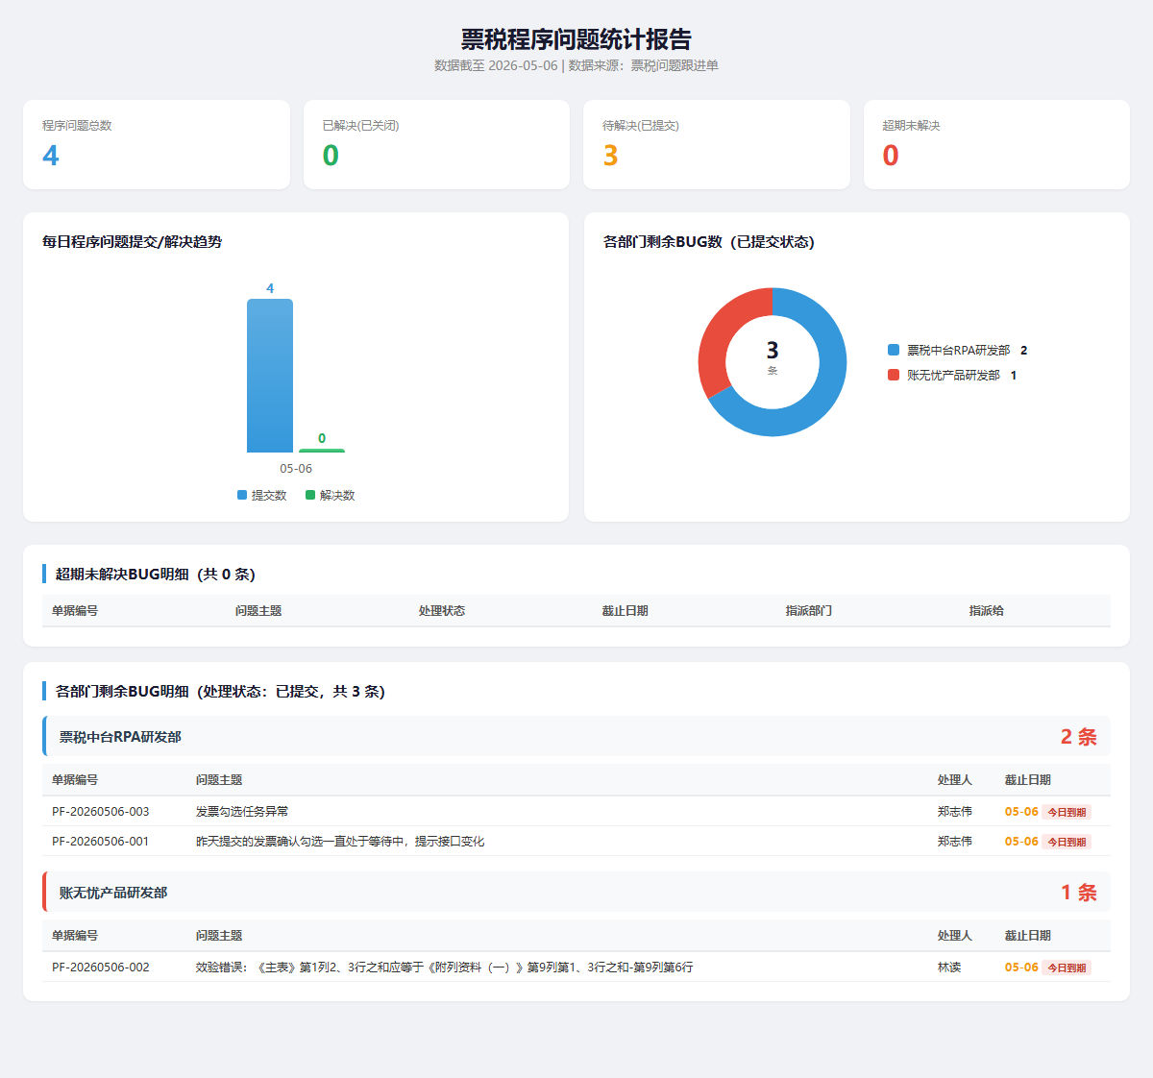Click the 超期未解决BUG明细 section heading
The height and width of the screenshot is (1078, 1153).
pyautogui.click(x=156, y=575)
